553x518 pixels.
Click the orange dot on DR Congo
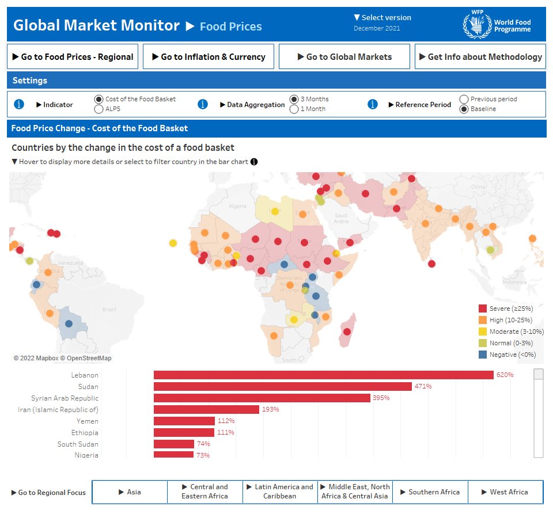pos(290,285)
